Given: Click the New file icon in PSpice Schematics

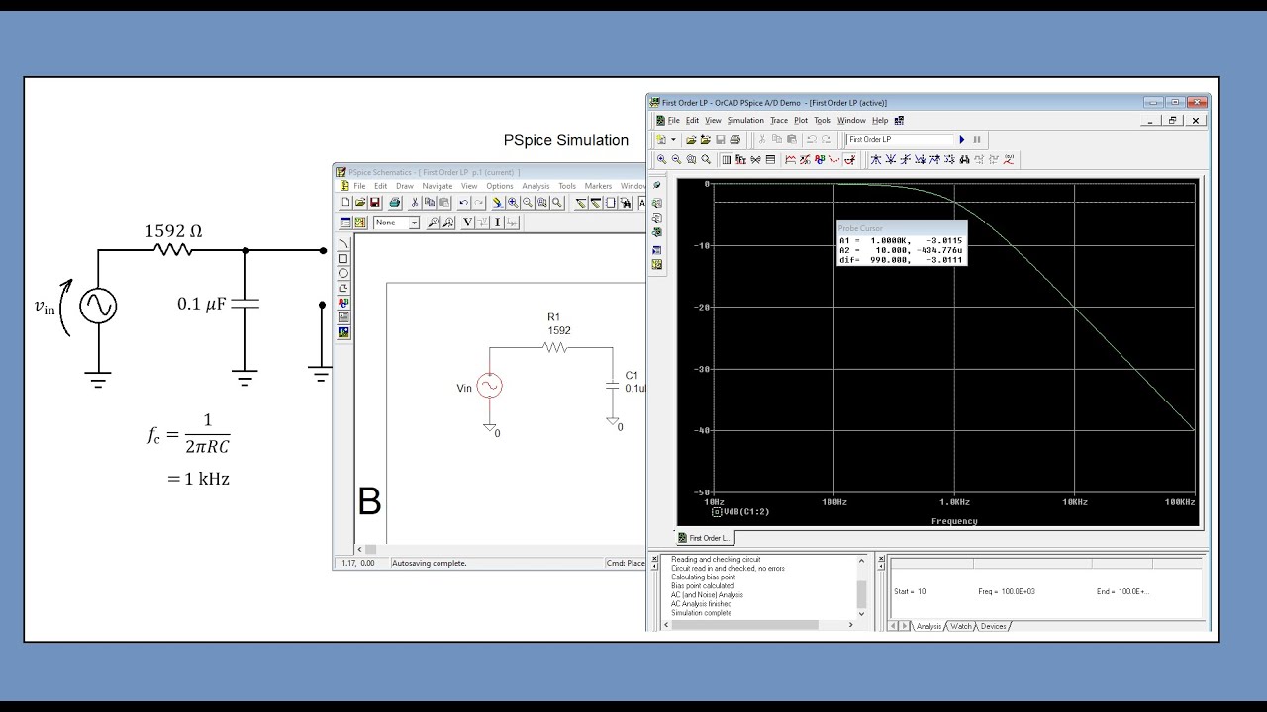Looking at the screenshot, I should point(346,203).
